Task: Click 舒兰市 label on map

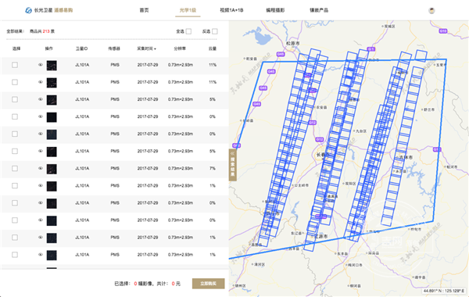Action: click(x=429, y=109)
